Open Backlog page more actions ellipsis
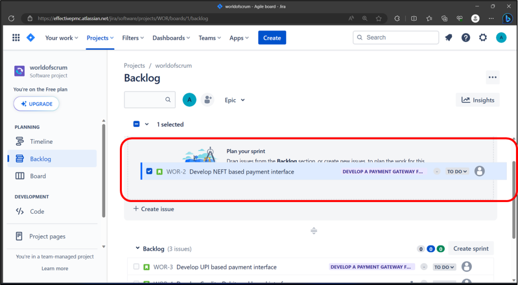Screen dimensions: 518x285 pos(493,77)
